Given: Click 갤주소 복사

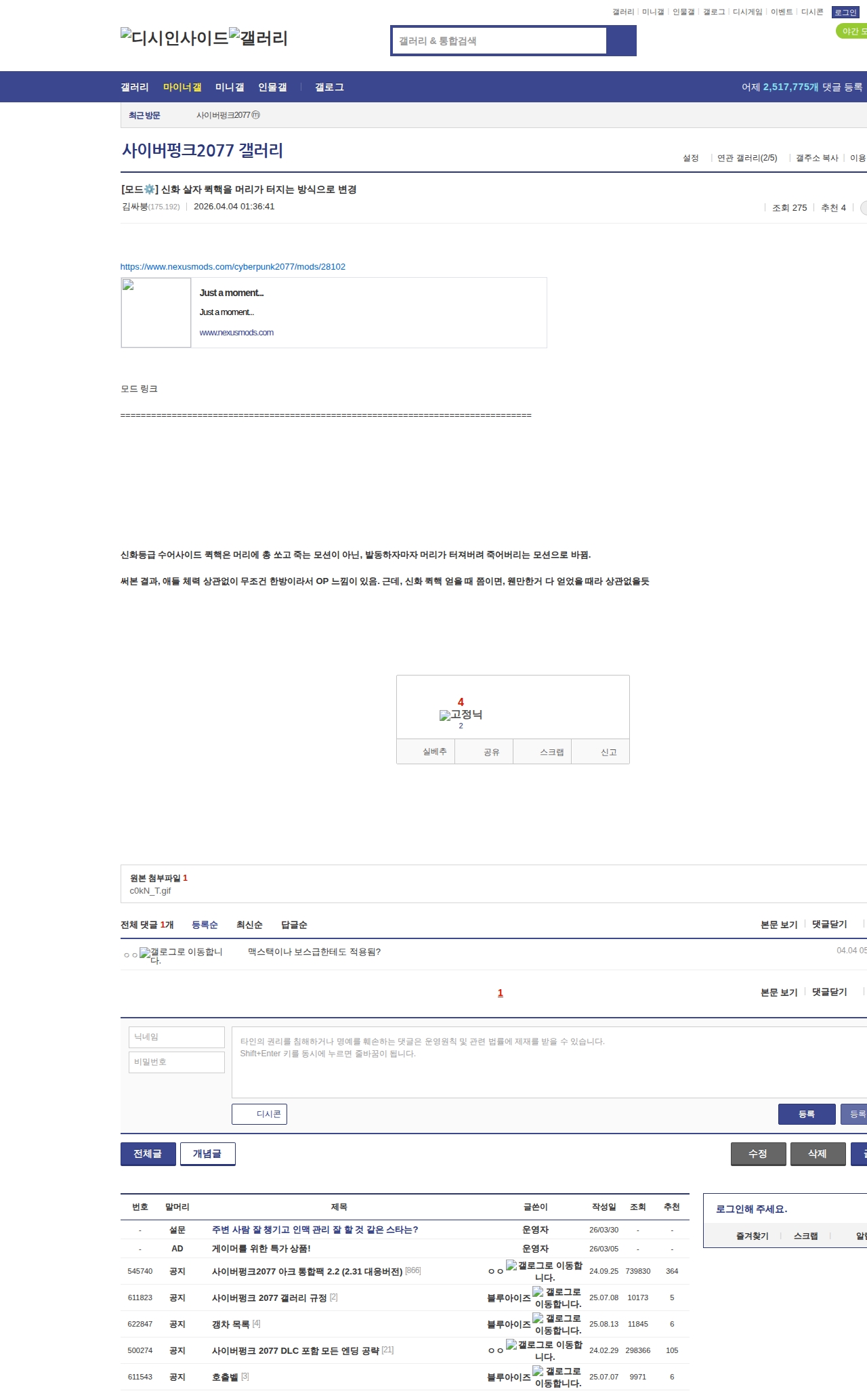Looking at the screenshot, I should pos(817,158).
